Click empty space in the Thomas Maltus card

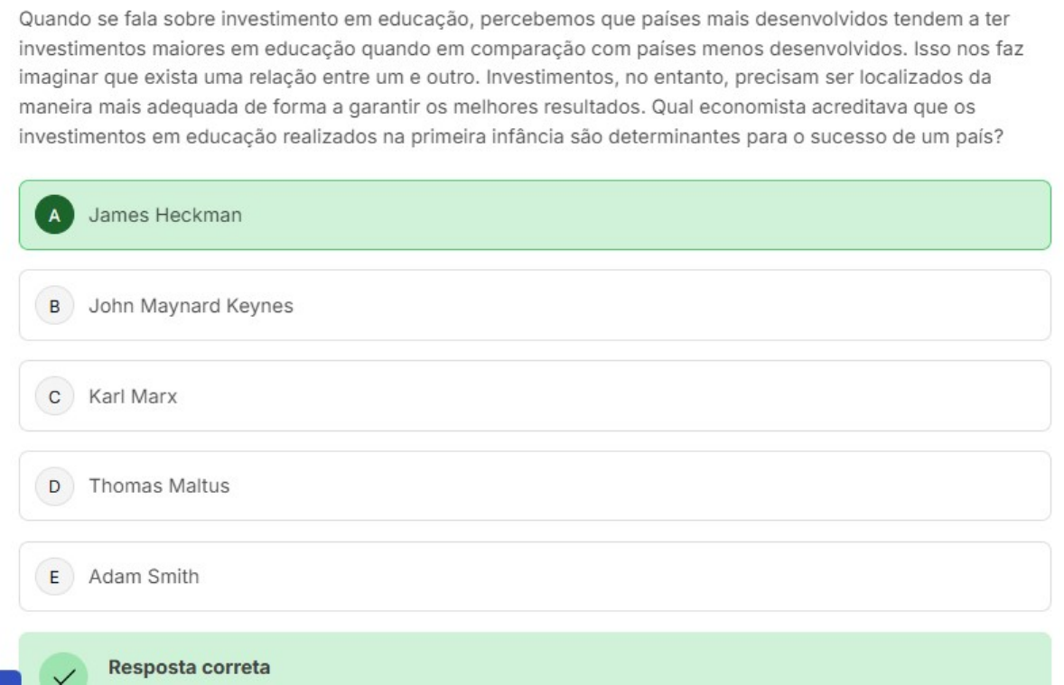pyautogui.click(x=632, y=486)
